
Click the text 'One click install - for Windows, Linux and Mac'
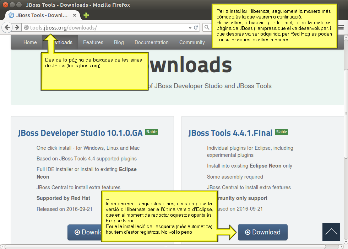[x=88, y=148]
